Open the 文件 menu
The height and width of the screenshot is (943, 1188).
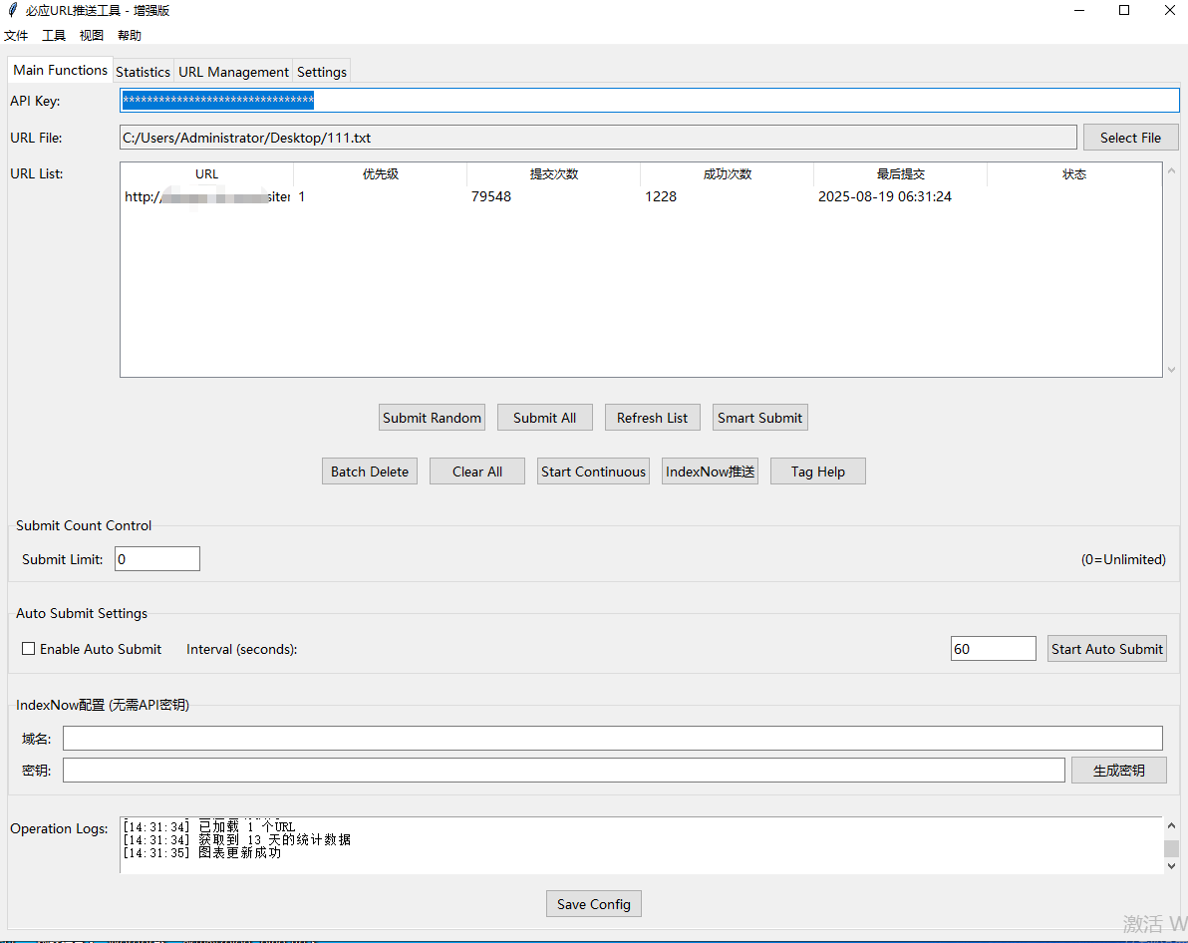(16, 36)
